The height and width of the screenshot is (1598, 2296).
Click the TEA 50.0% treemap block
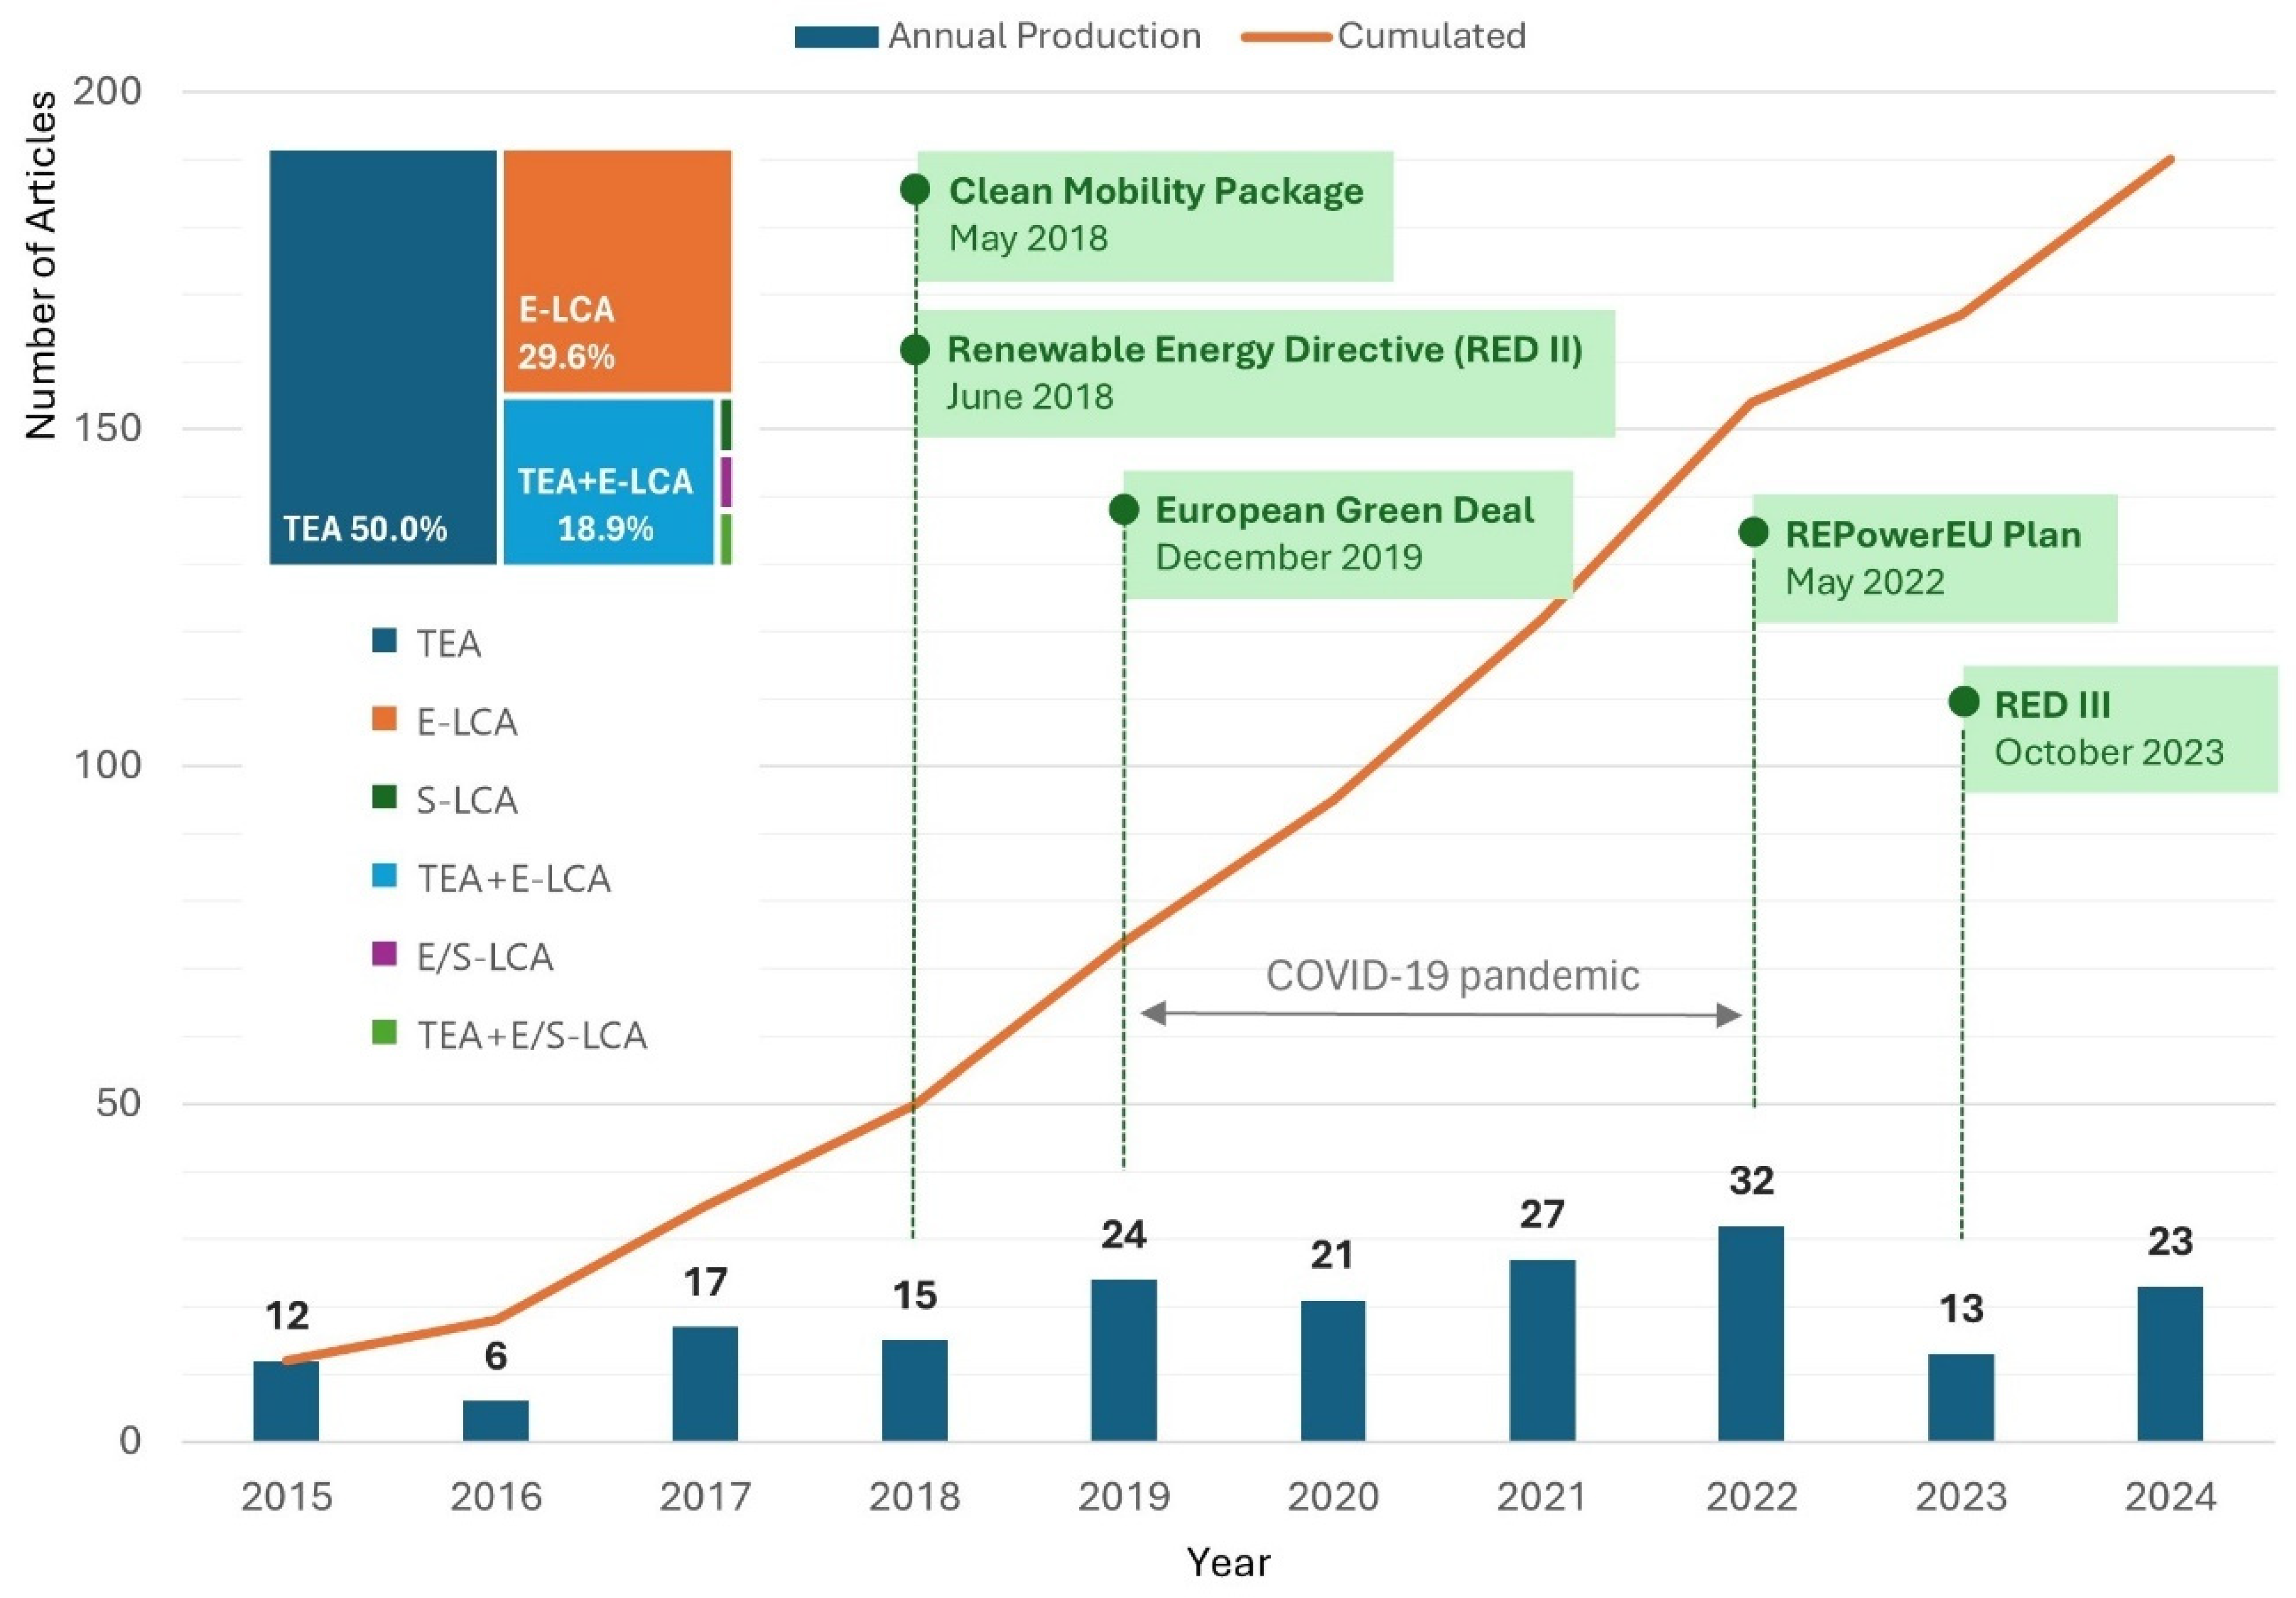click(383, 357)
